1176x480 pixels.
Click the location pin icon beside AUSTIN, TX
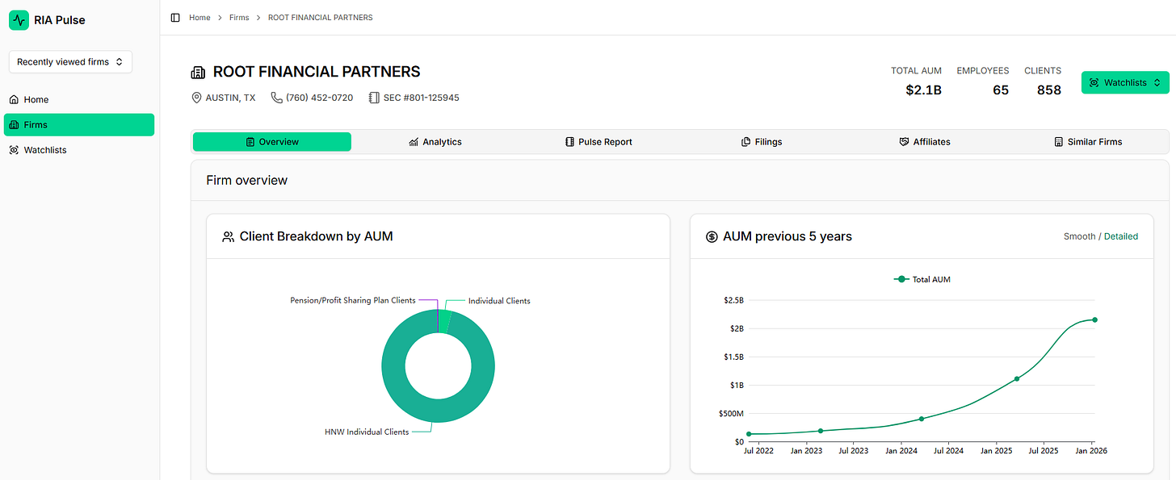tap(196, 98)
